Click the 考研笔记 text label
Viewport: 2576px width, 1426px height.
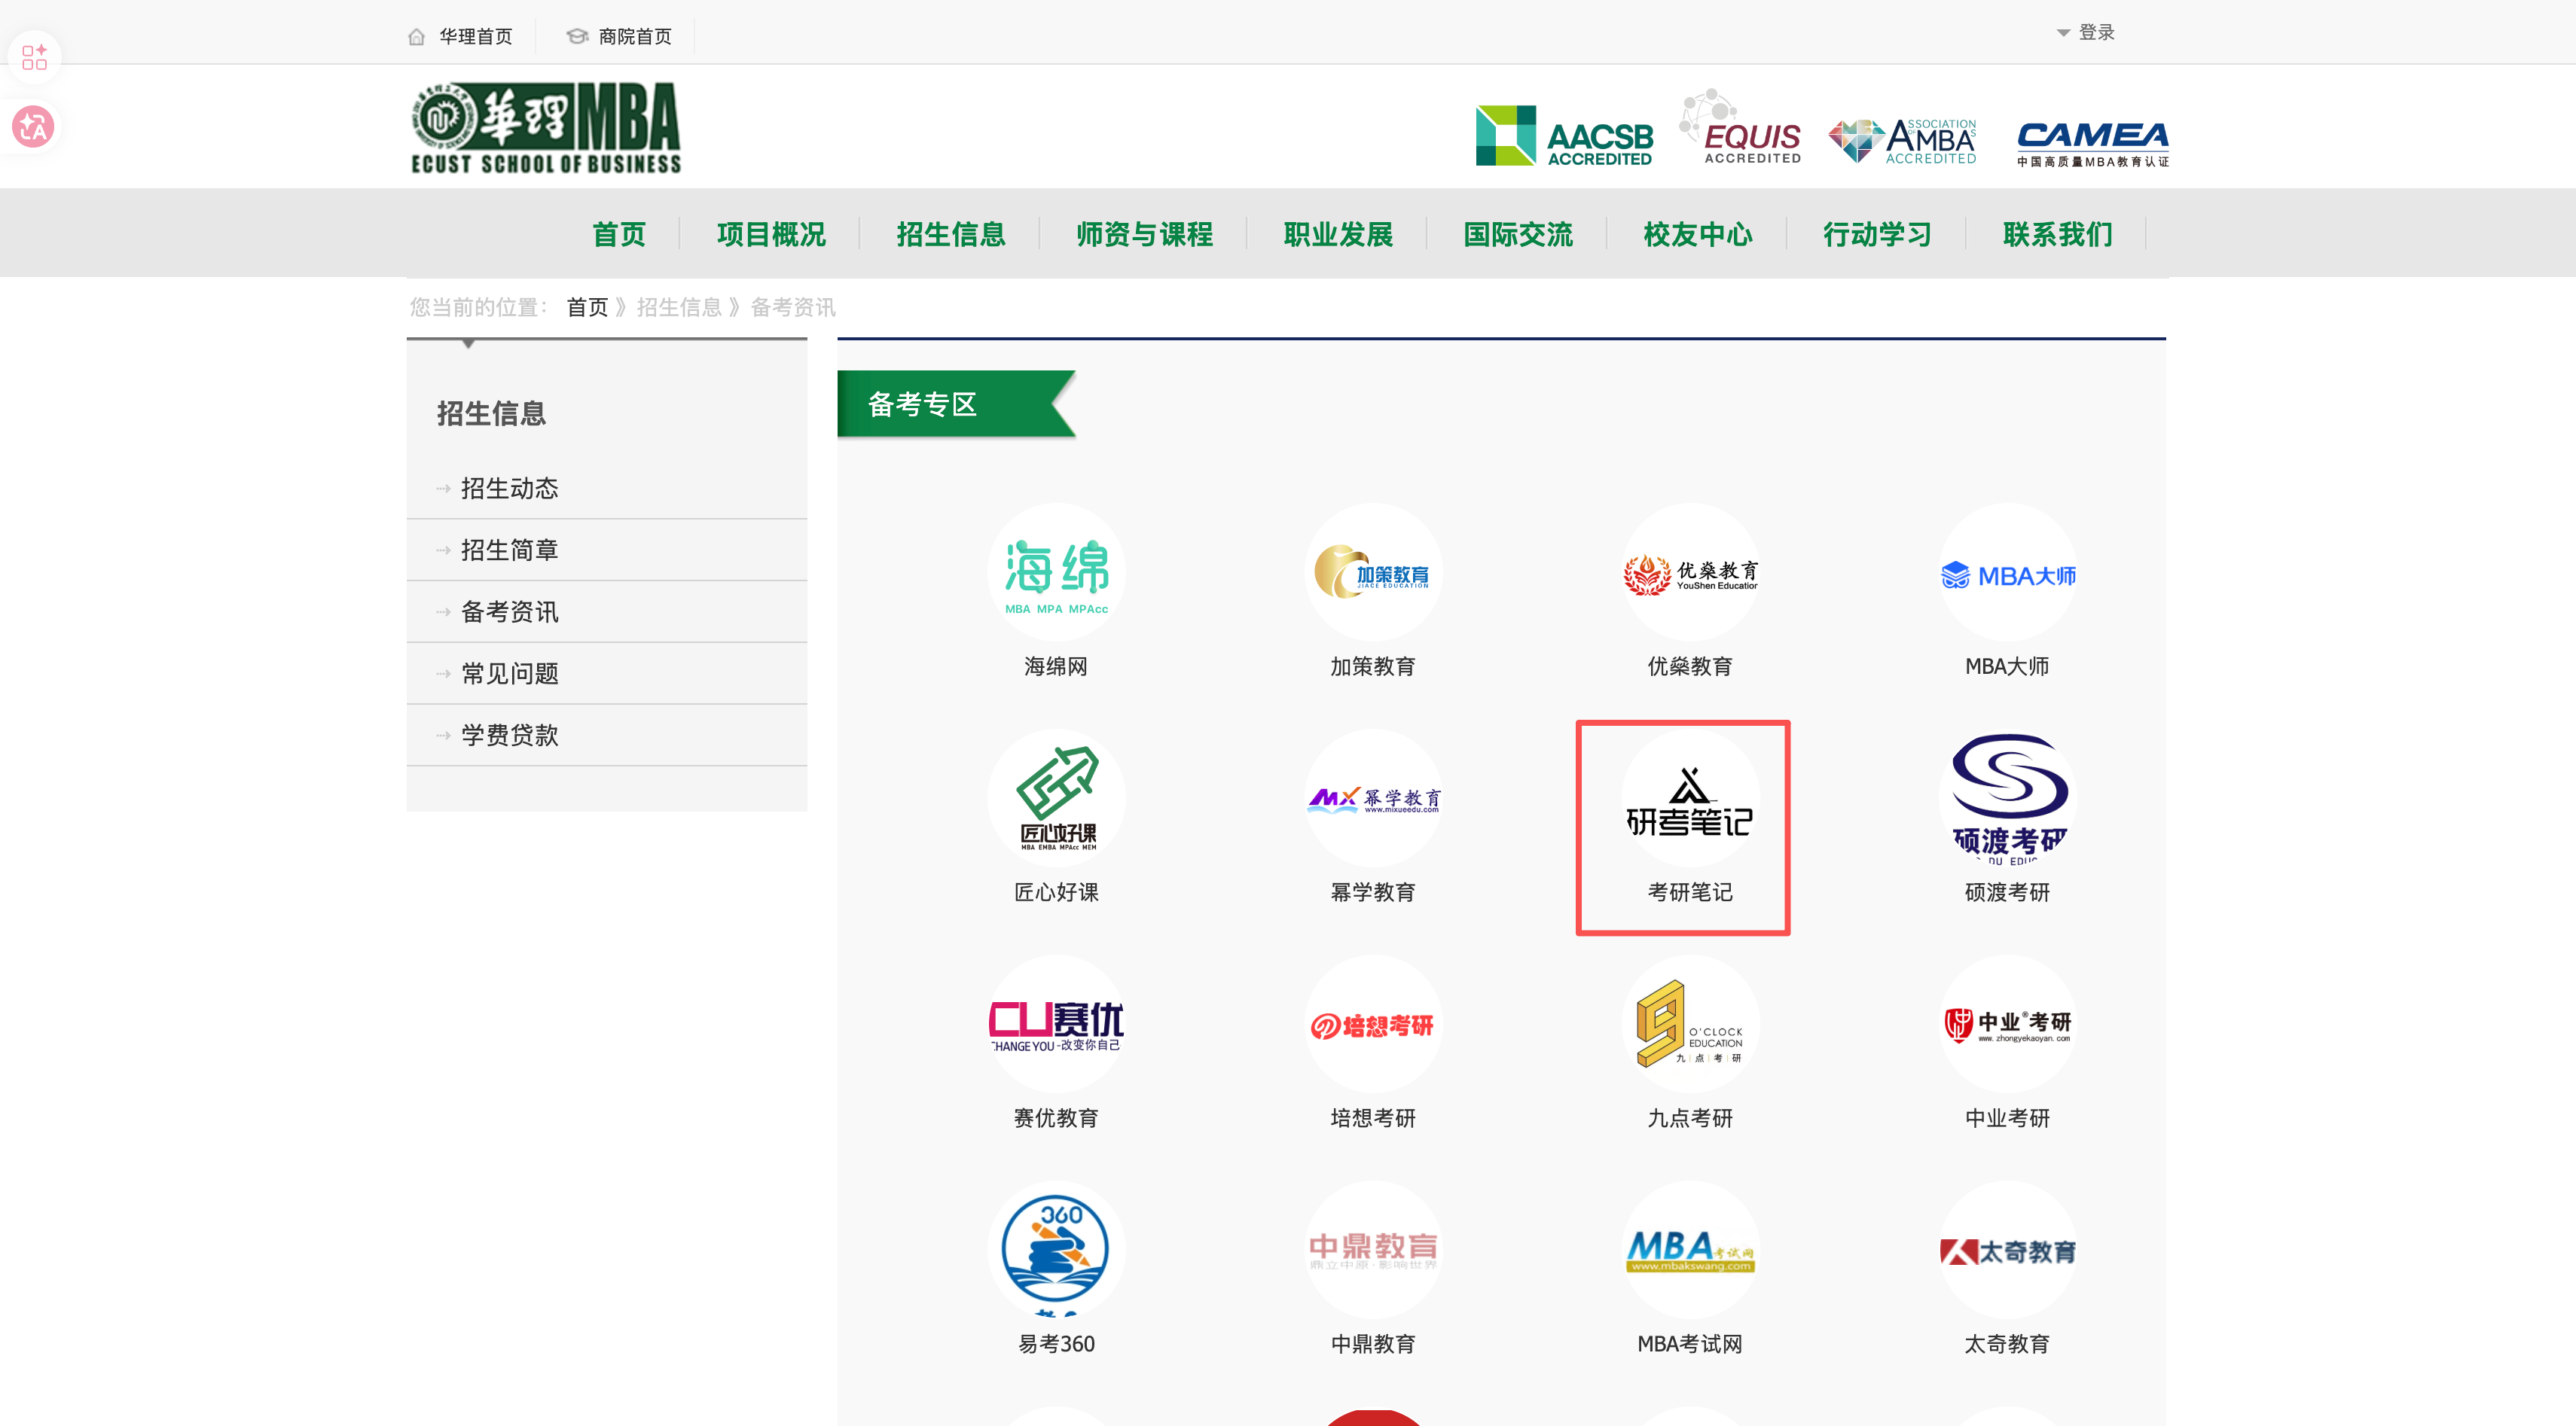pyautogui.click(x=1690, y=892)
